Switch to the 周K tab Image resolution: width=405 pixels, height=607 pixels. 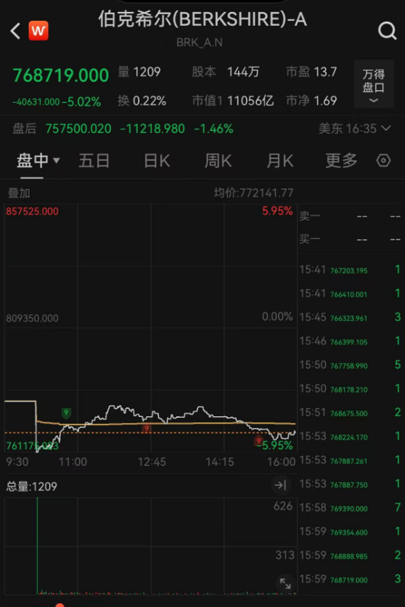point(218,160)
